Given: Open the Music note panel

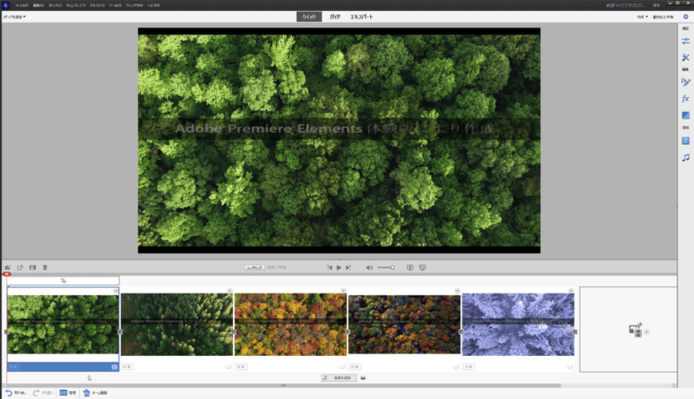Looking at the screenshot, I should (686, 157).
